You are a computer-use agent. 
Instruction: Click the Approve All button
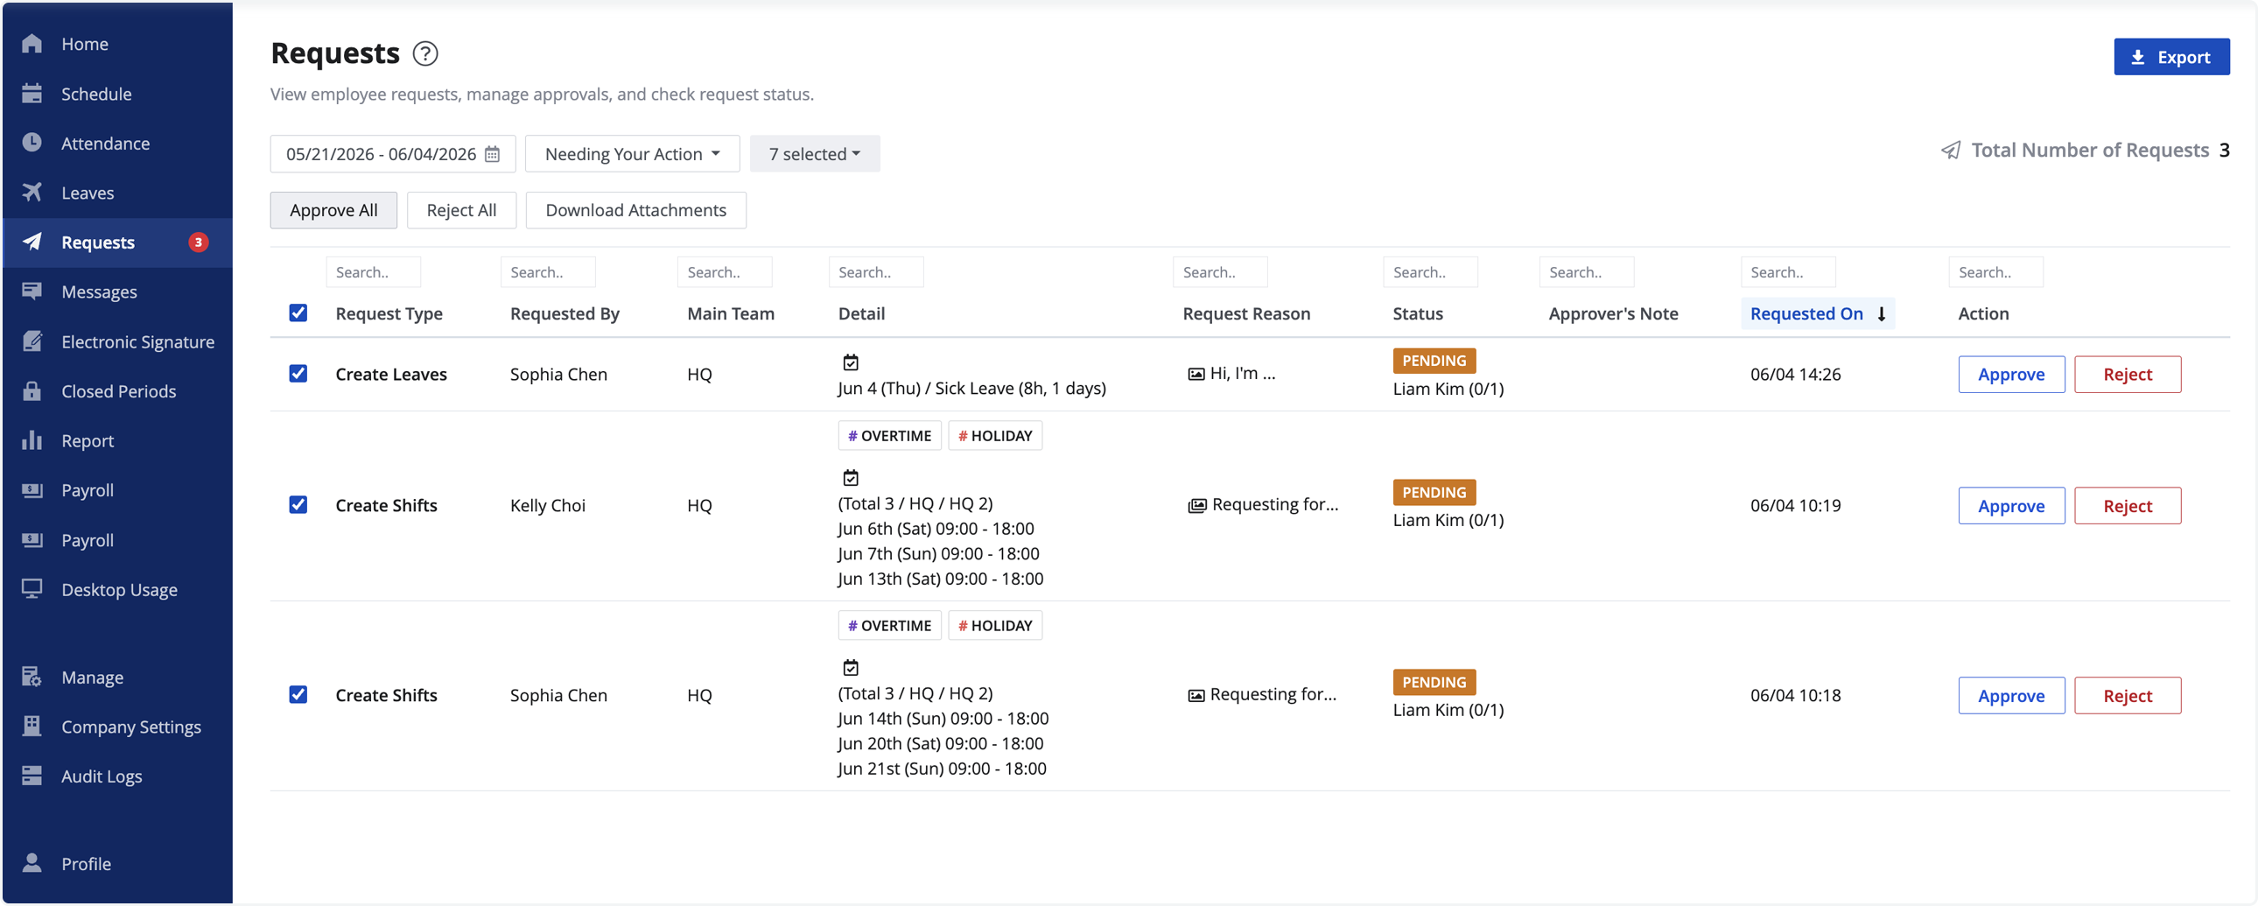pyautogui.click(x=333, y=210)
